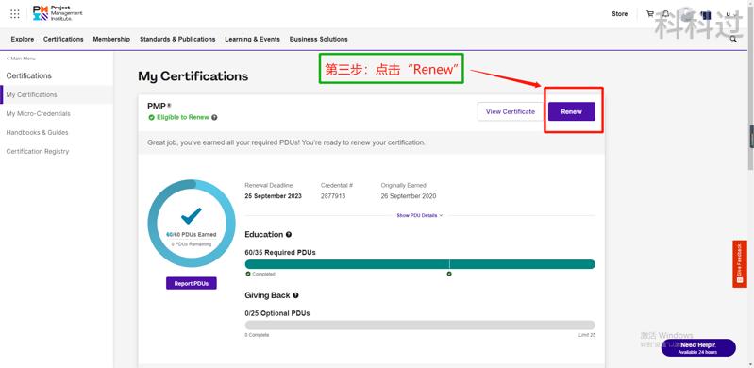Image resolution: width=754 pixels, height=368 pixels.
Task: Click the search magnifier icon
Action: (x=733, y=39)
